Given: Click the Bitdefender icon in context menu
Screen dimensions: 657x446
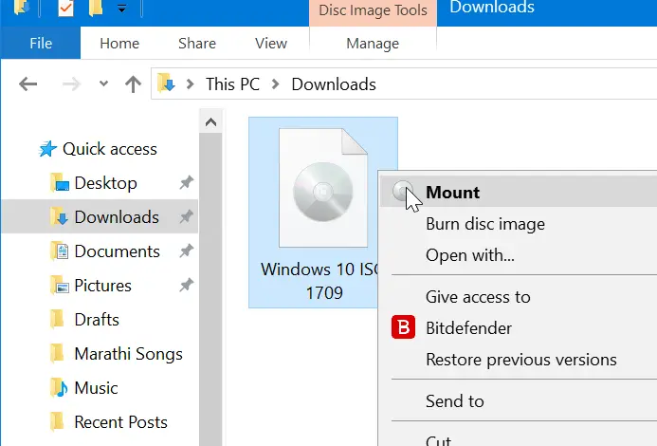Looking at the screenshot, I should coord(404,328).
